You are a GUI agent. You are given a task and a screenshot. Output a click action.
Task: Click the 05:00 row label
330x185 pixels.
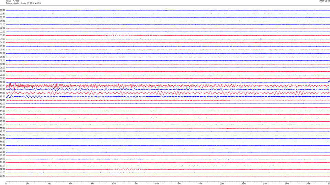pos(2,46)
